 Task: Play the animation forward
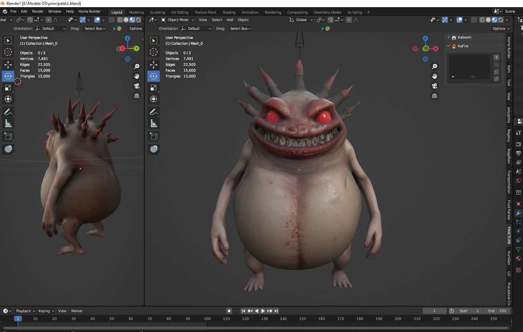point(263,311)
